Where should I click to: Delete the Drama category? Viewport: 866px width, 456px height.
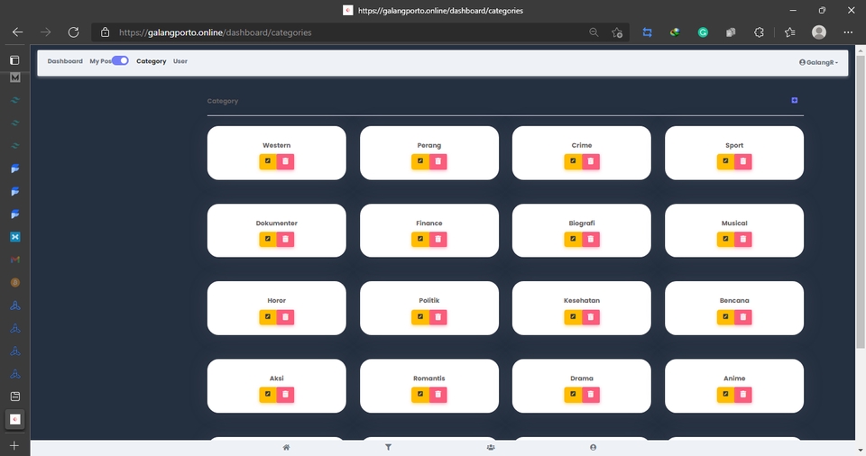[x=590, y=395]
